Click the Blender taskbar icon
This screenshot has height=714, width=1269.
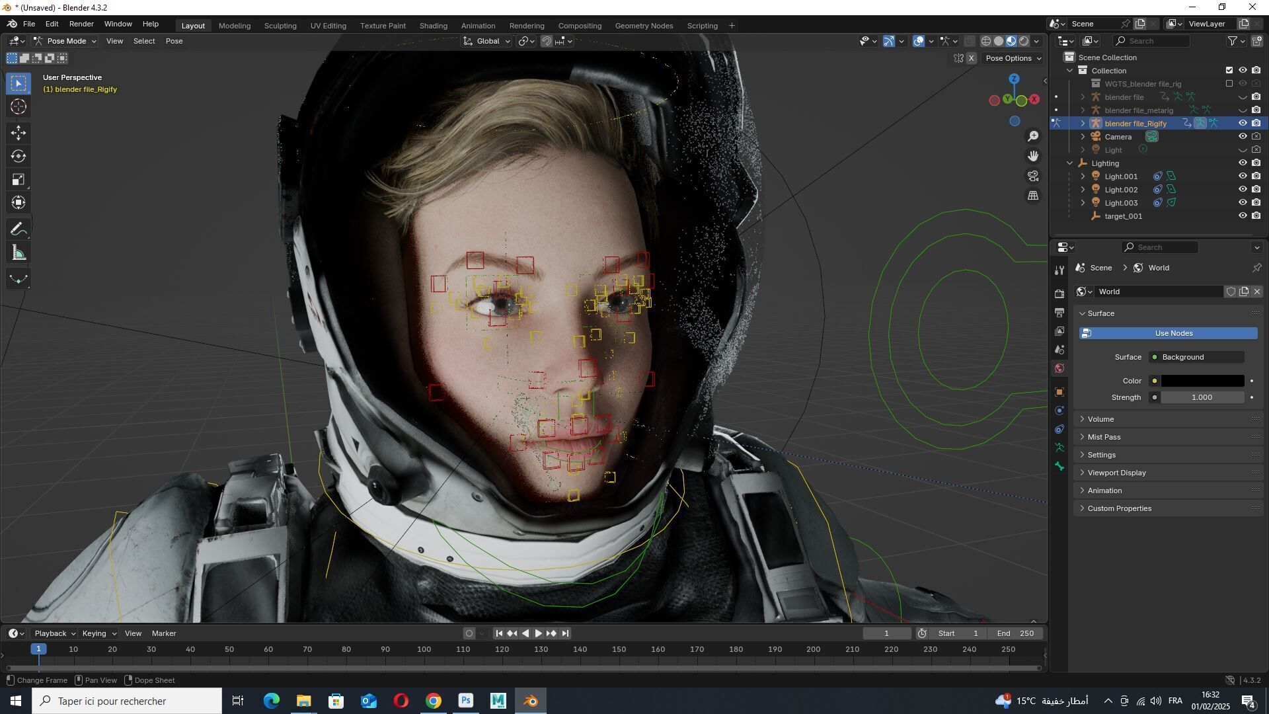pyautogui.click(x=531, y=701)
